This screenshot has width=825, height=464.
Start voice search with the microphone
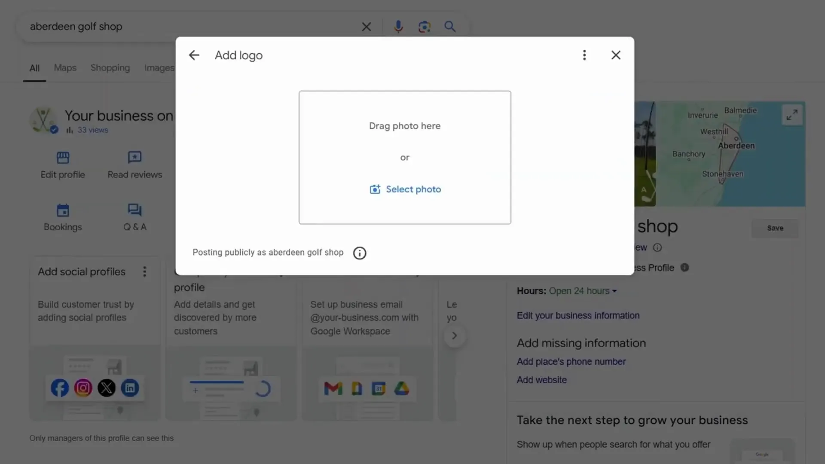pyautogui.click(x=398, y=27)
